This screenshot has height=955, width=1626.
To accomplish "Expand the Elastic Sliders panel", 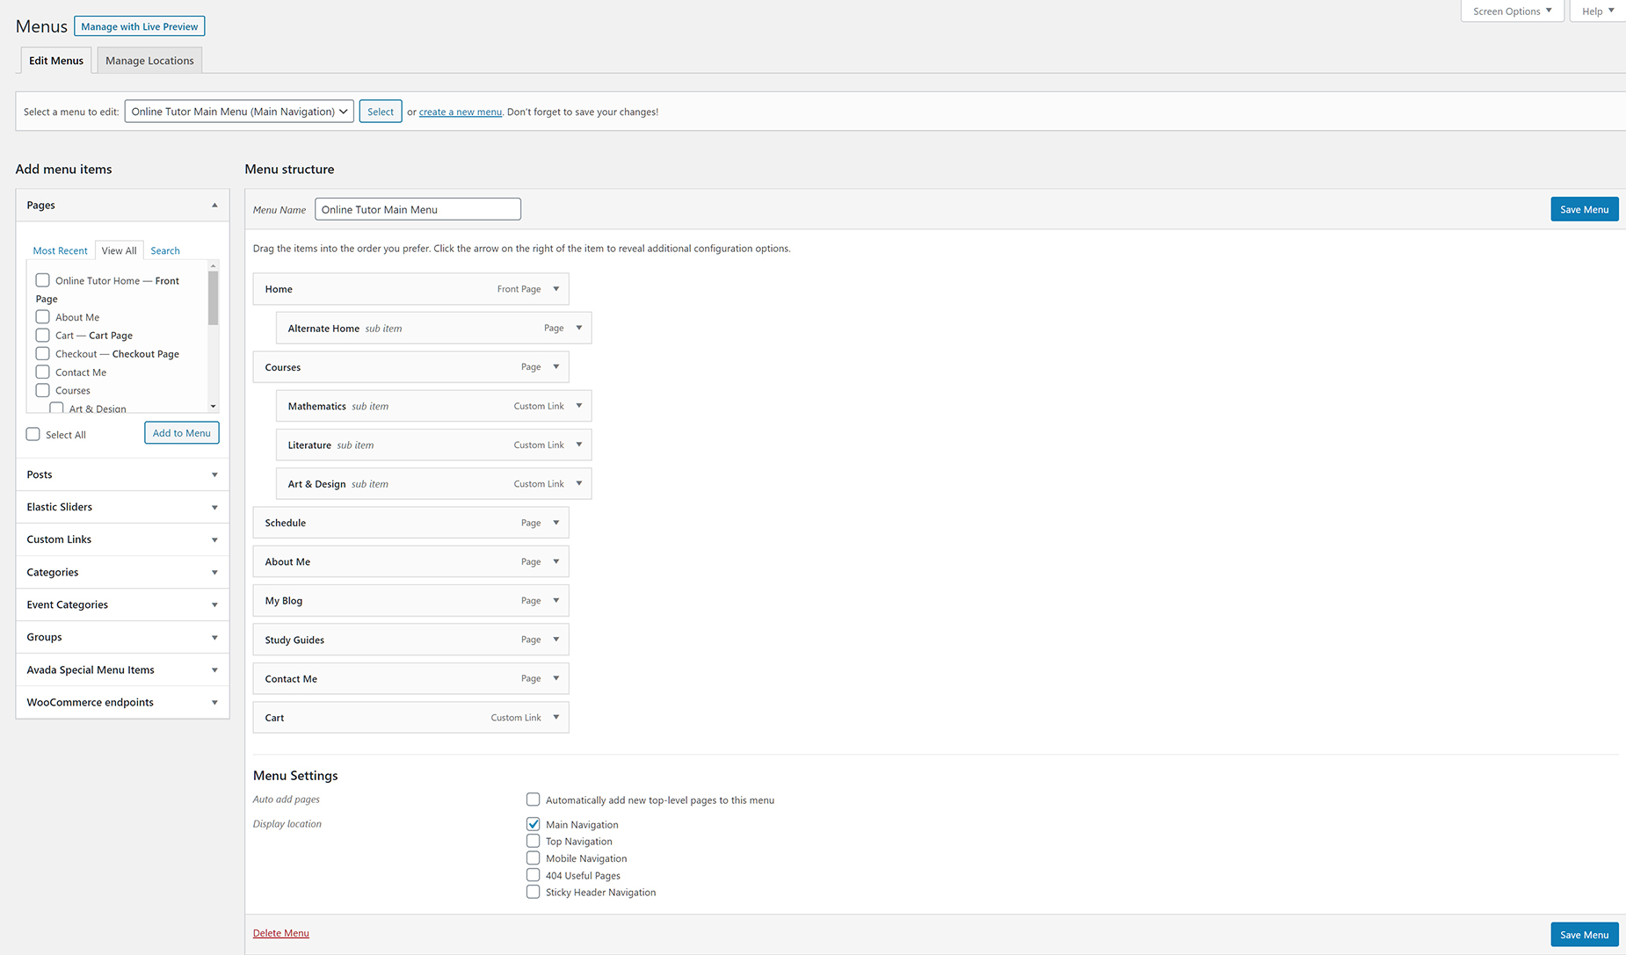I will click(x=122, y=507).
